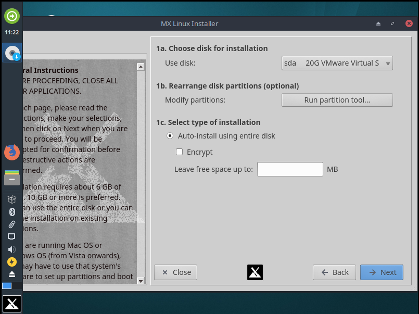Open the Use disk dropdown

point(337,63)
